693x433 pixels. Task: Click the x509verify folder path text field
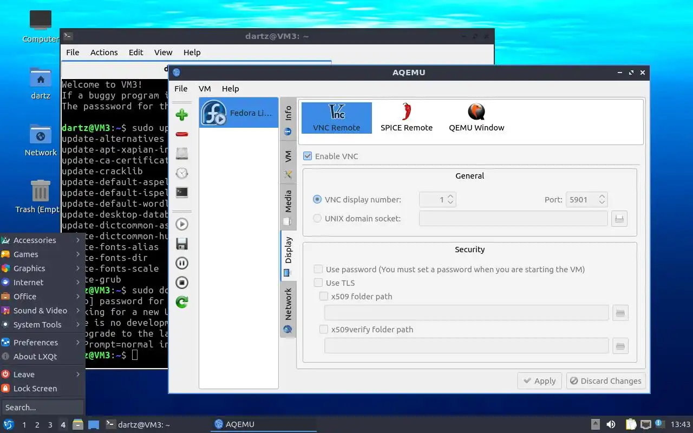click(467, 346)
